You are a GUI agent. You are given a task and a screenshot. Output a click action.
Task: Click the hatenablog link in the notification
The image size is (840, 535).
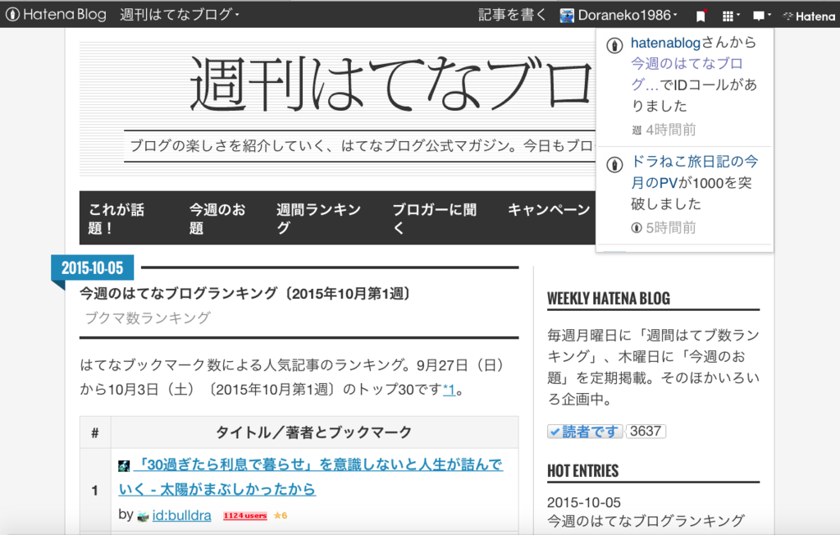(665, 43)
